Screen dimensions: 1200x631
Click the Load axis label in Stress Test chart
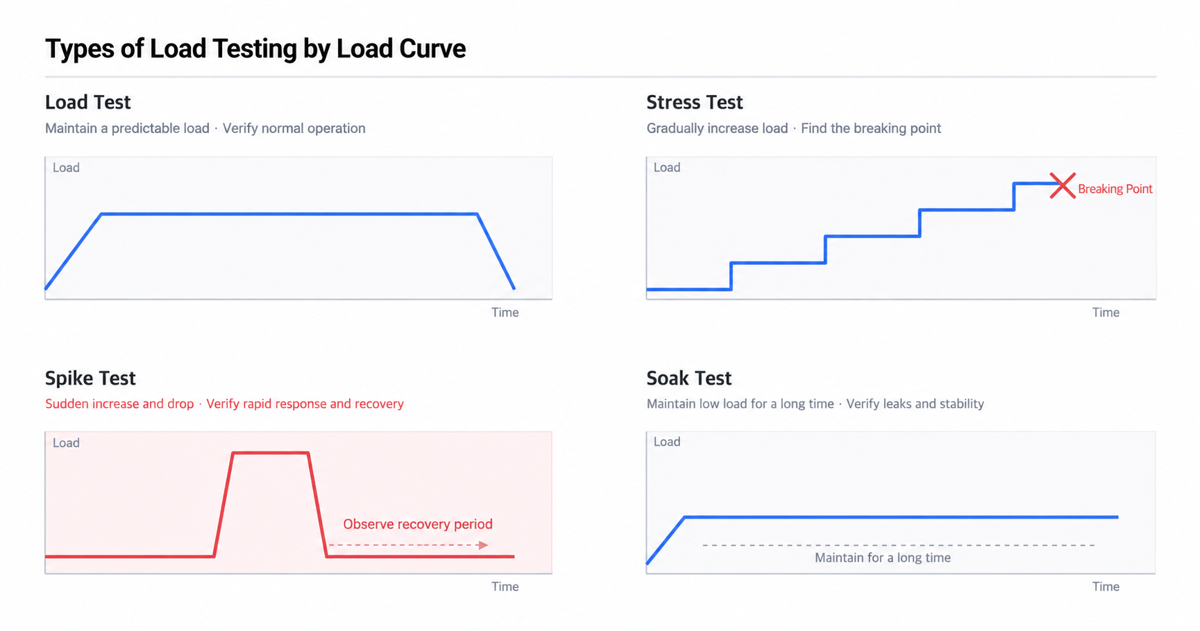click(x=666, y=167)
